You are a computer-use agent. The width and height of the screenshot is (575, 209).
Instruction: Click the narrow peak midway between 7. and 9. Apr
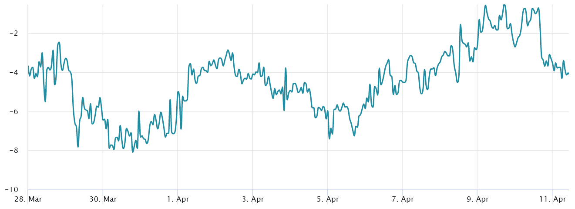(460, 25)
